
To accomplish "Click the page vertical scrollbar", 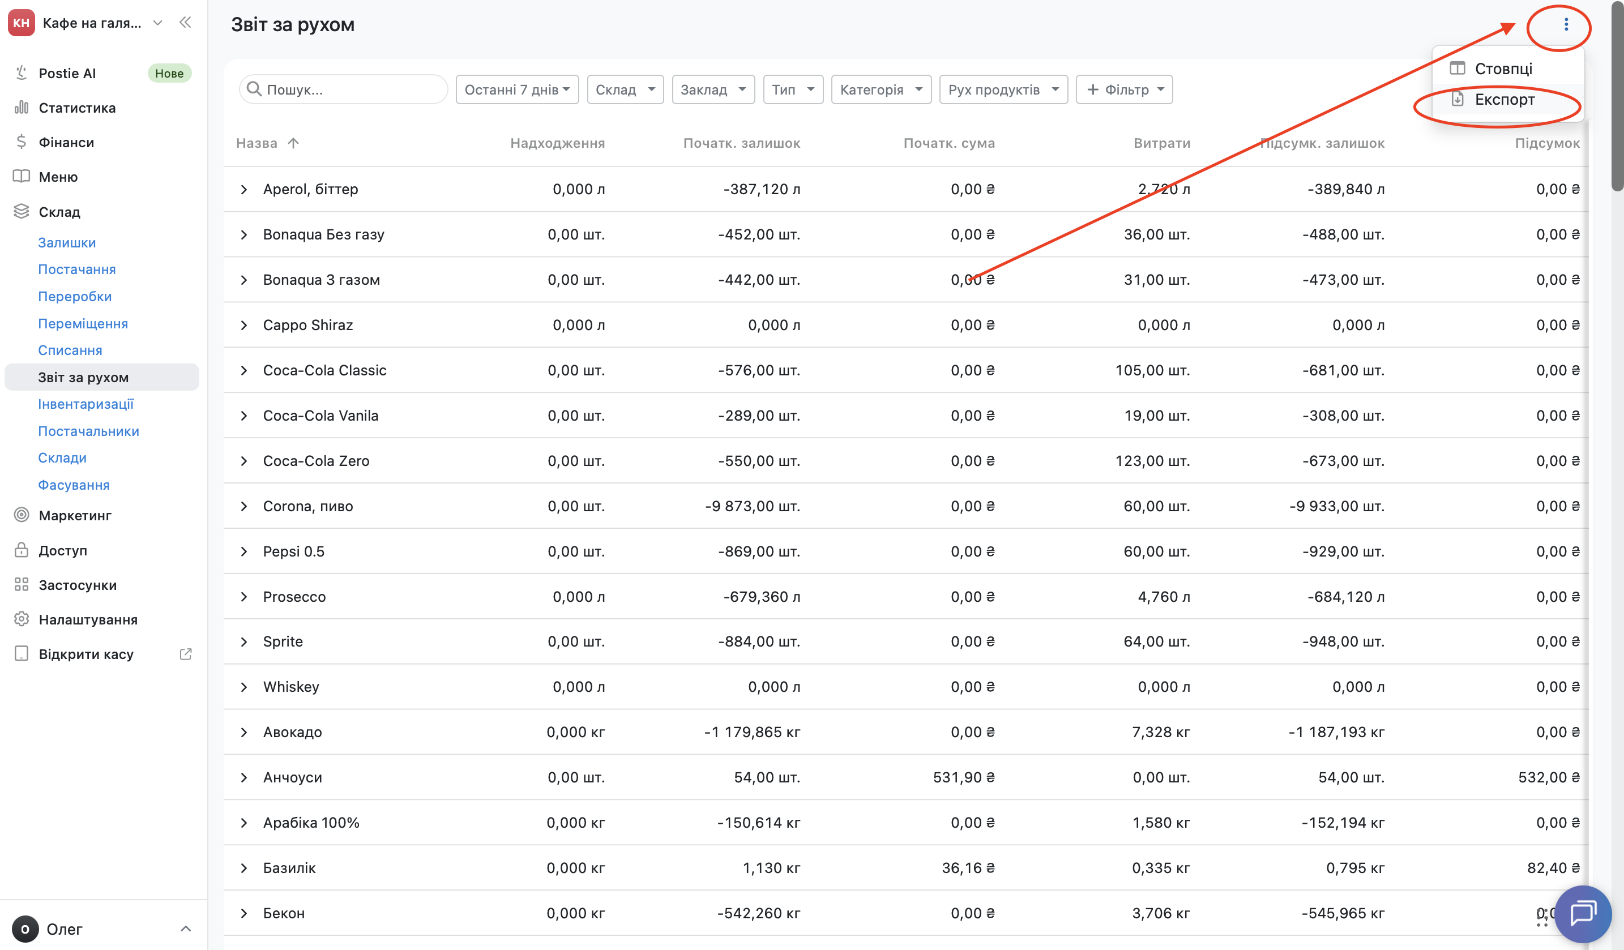I will (x=1617, y=97).
